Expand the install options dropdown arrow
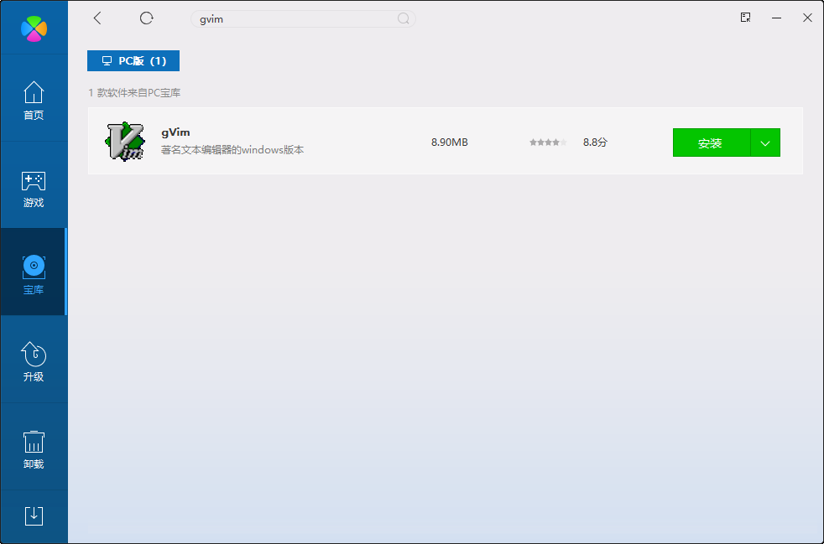This screenshot has height=544, width=824. pos(764,142)
